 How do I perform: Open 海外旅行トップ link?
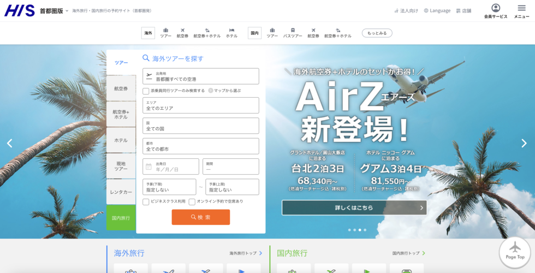pos(246,253)
